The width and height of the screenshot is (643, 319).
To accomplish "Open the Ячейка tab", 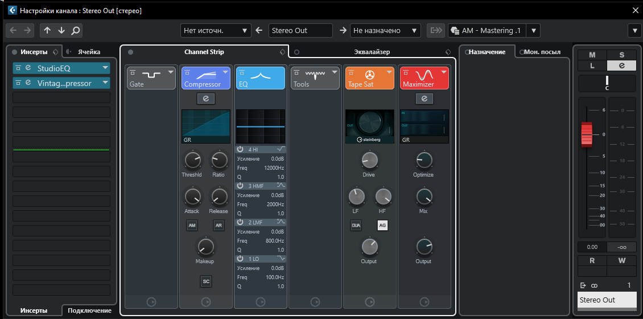I will tap(89, 52).
